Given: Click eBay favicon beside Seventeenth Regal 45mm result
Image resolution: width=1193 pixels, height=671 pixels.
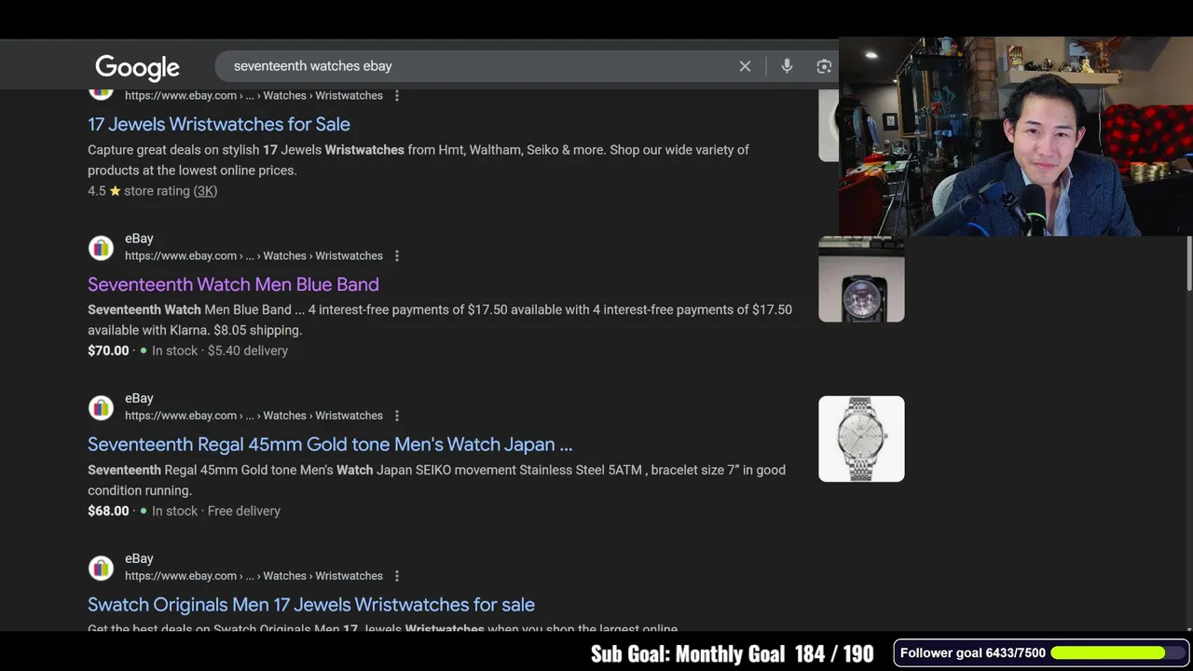Looking at the screenshot, I should (x=101, y=408).
